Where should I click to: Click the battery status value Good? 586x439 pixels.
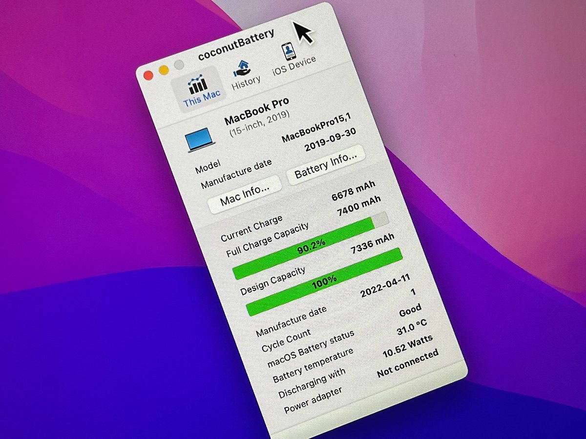coord(410,311)
